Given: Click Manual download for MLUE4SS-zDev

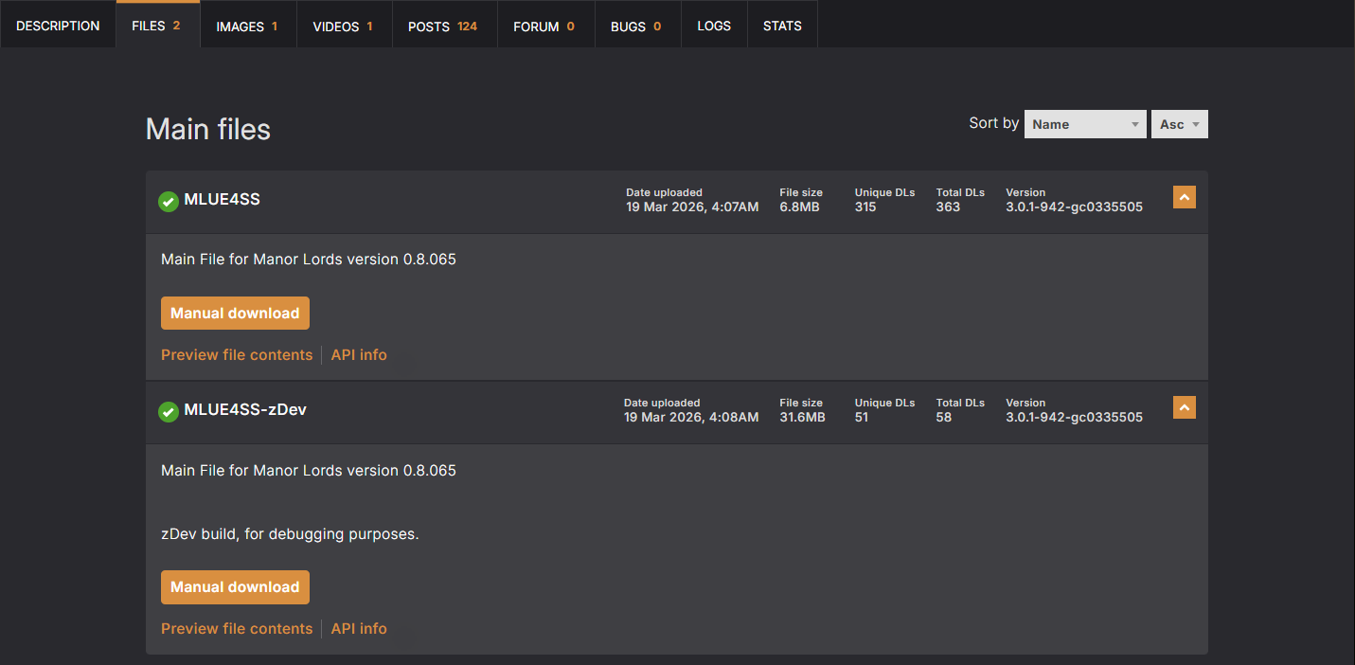Looking at the screenshot, I should click(x=235, y=587).
